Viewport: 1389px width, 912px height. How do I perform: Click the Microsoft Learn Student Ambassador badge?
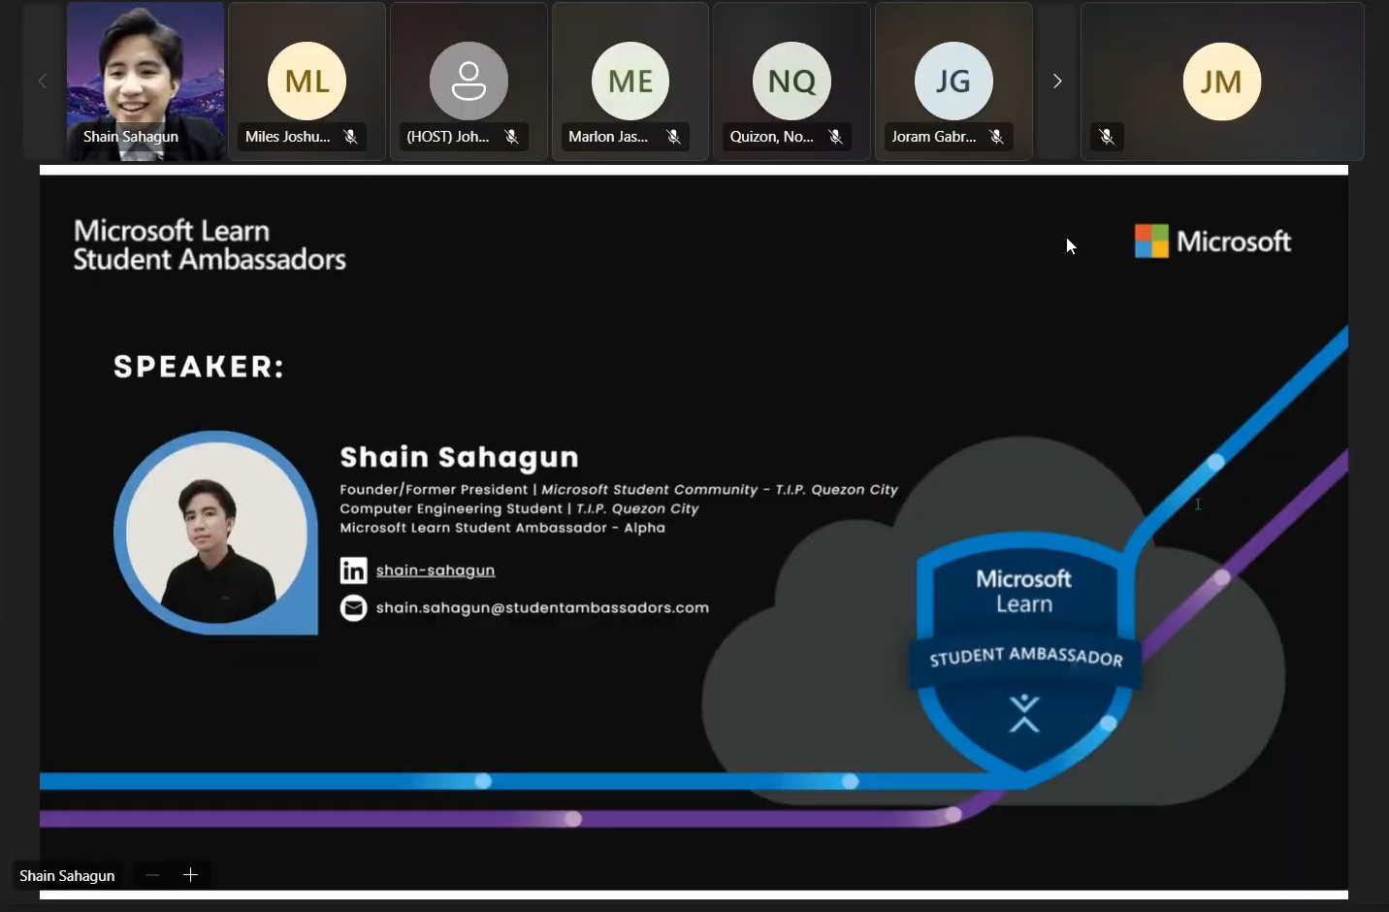[1024, 659]
